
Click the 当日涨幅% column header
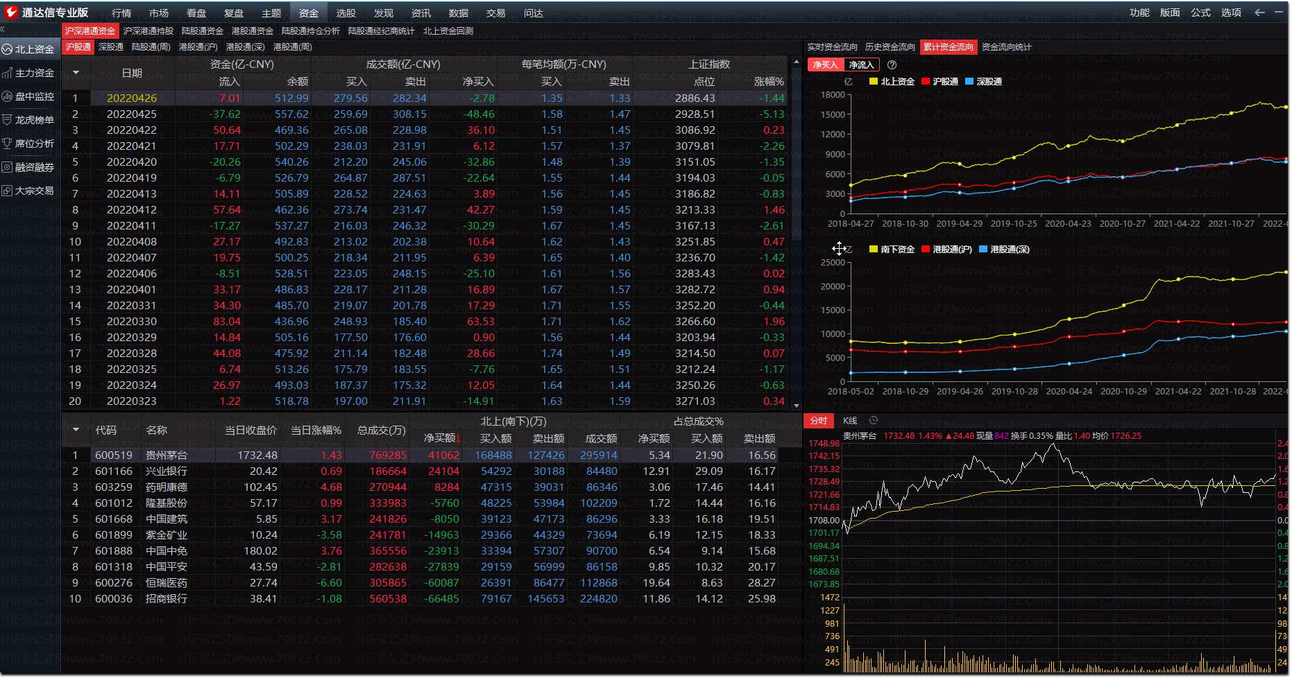click(316, 430)
